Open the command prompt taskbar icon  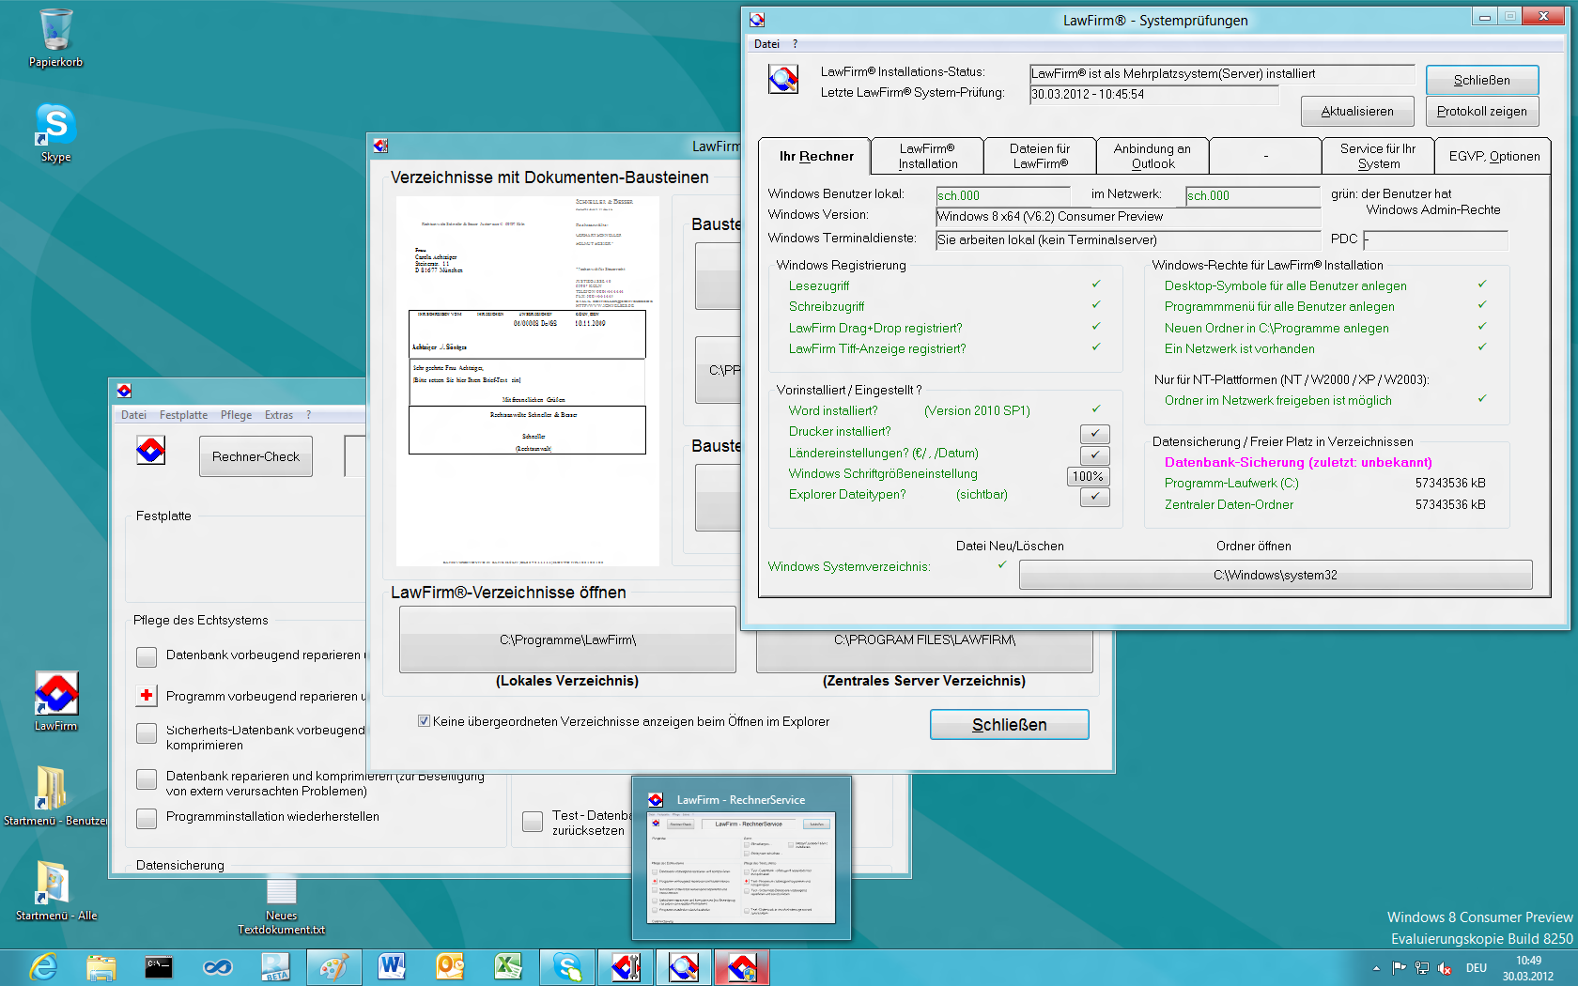click(x=159, y=967)
